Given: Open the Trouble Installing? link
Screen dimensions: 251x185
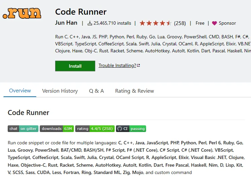Looking at the screenshot, I should (117, 65).
